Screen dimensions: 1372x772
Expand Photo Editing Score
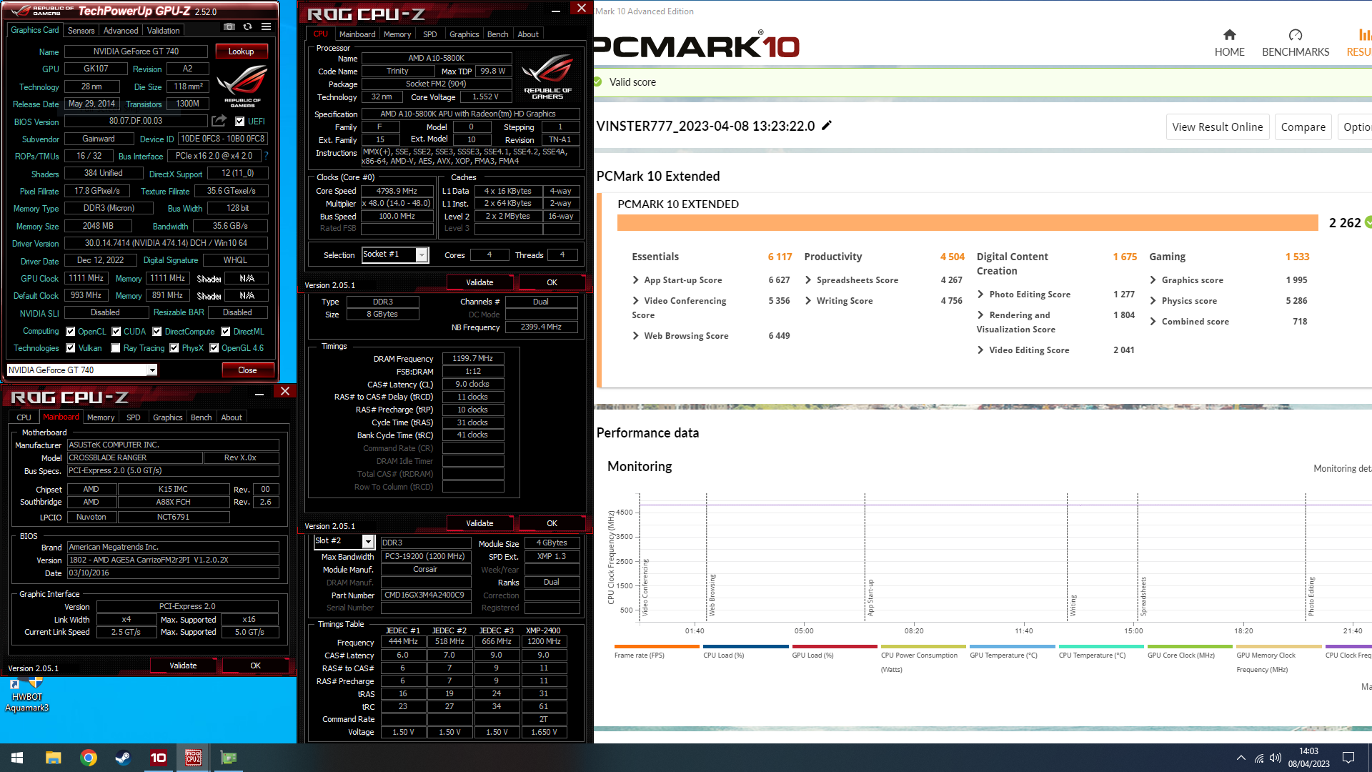click(x=980, y=295)
